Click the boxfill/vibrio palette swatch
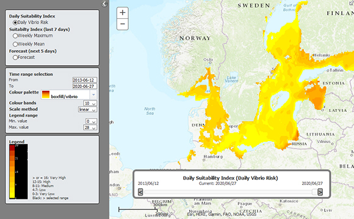The image size is (354, 219). tap(46, 94)
